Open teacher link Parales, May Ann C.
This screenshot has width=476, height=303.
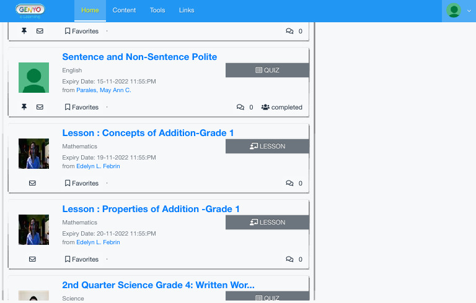point(104,90)
